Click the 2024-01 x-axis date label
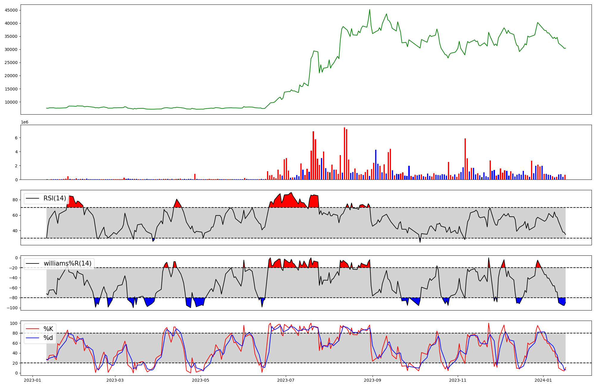The height and width of the screenshot is (387, 596). point(543,380)
